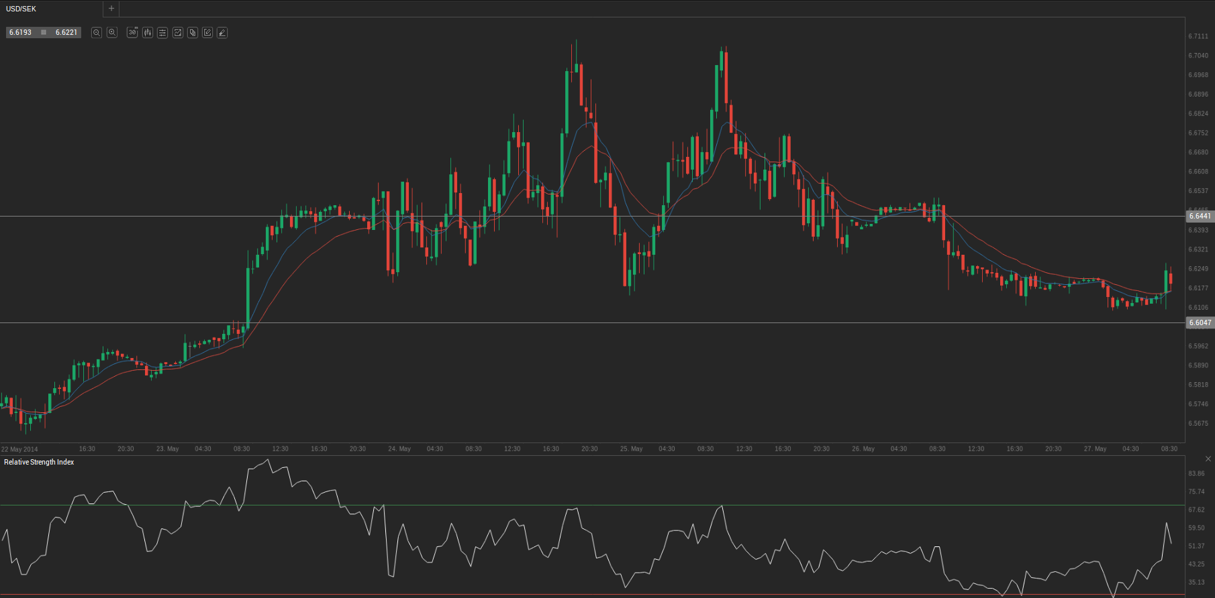1215x598 pixels.
Task: Click the zoom in magnifier icon
Action: 112,32
